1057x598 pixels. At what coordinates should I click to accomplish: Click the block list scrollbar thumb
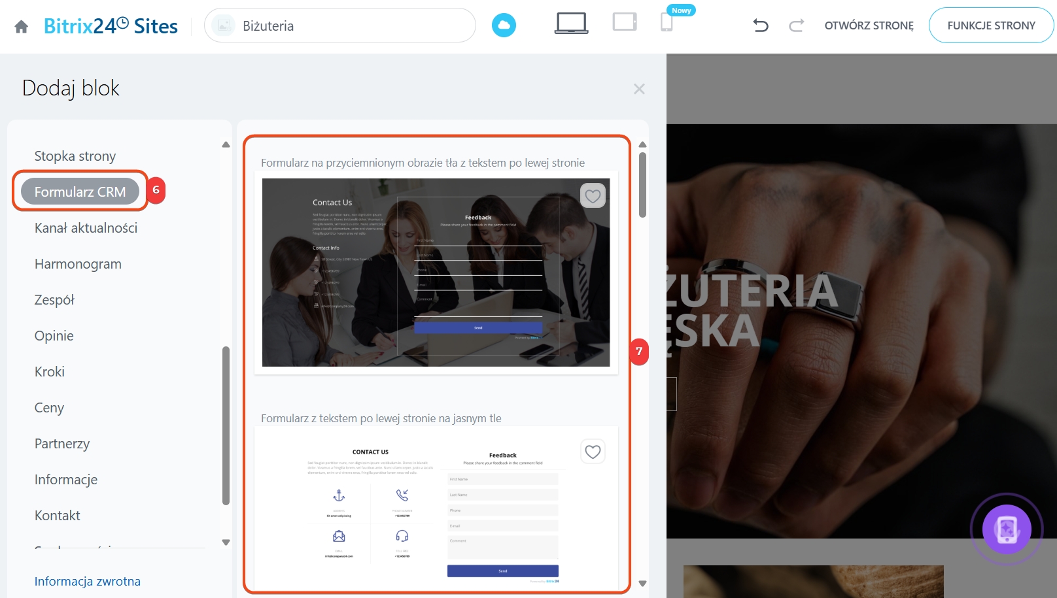coord(642,185)
